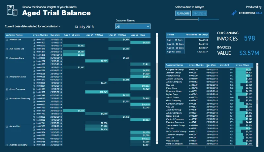Click the end date field 31/12/2018
Image resolution: width=264 pixels, height=152 pixels.
[200, 14]
